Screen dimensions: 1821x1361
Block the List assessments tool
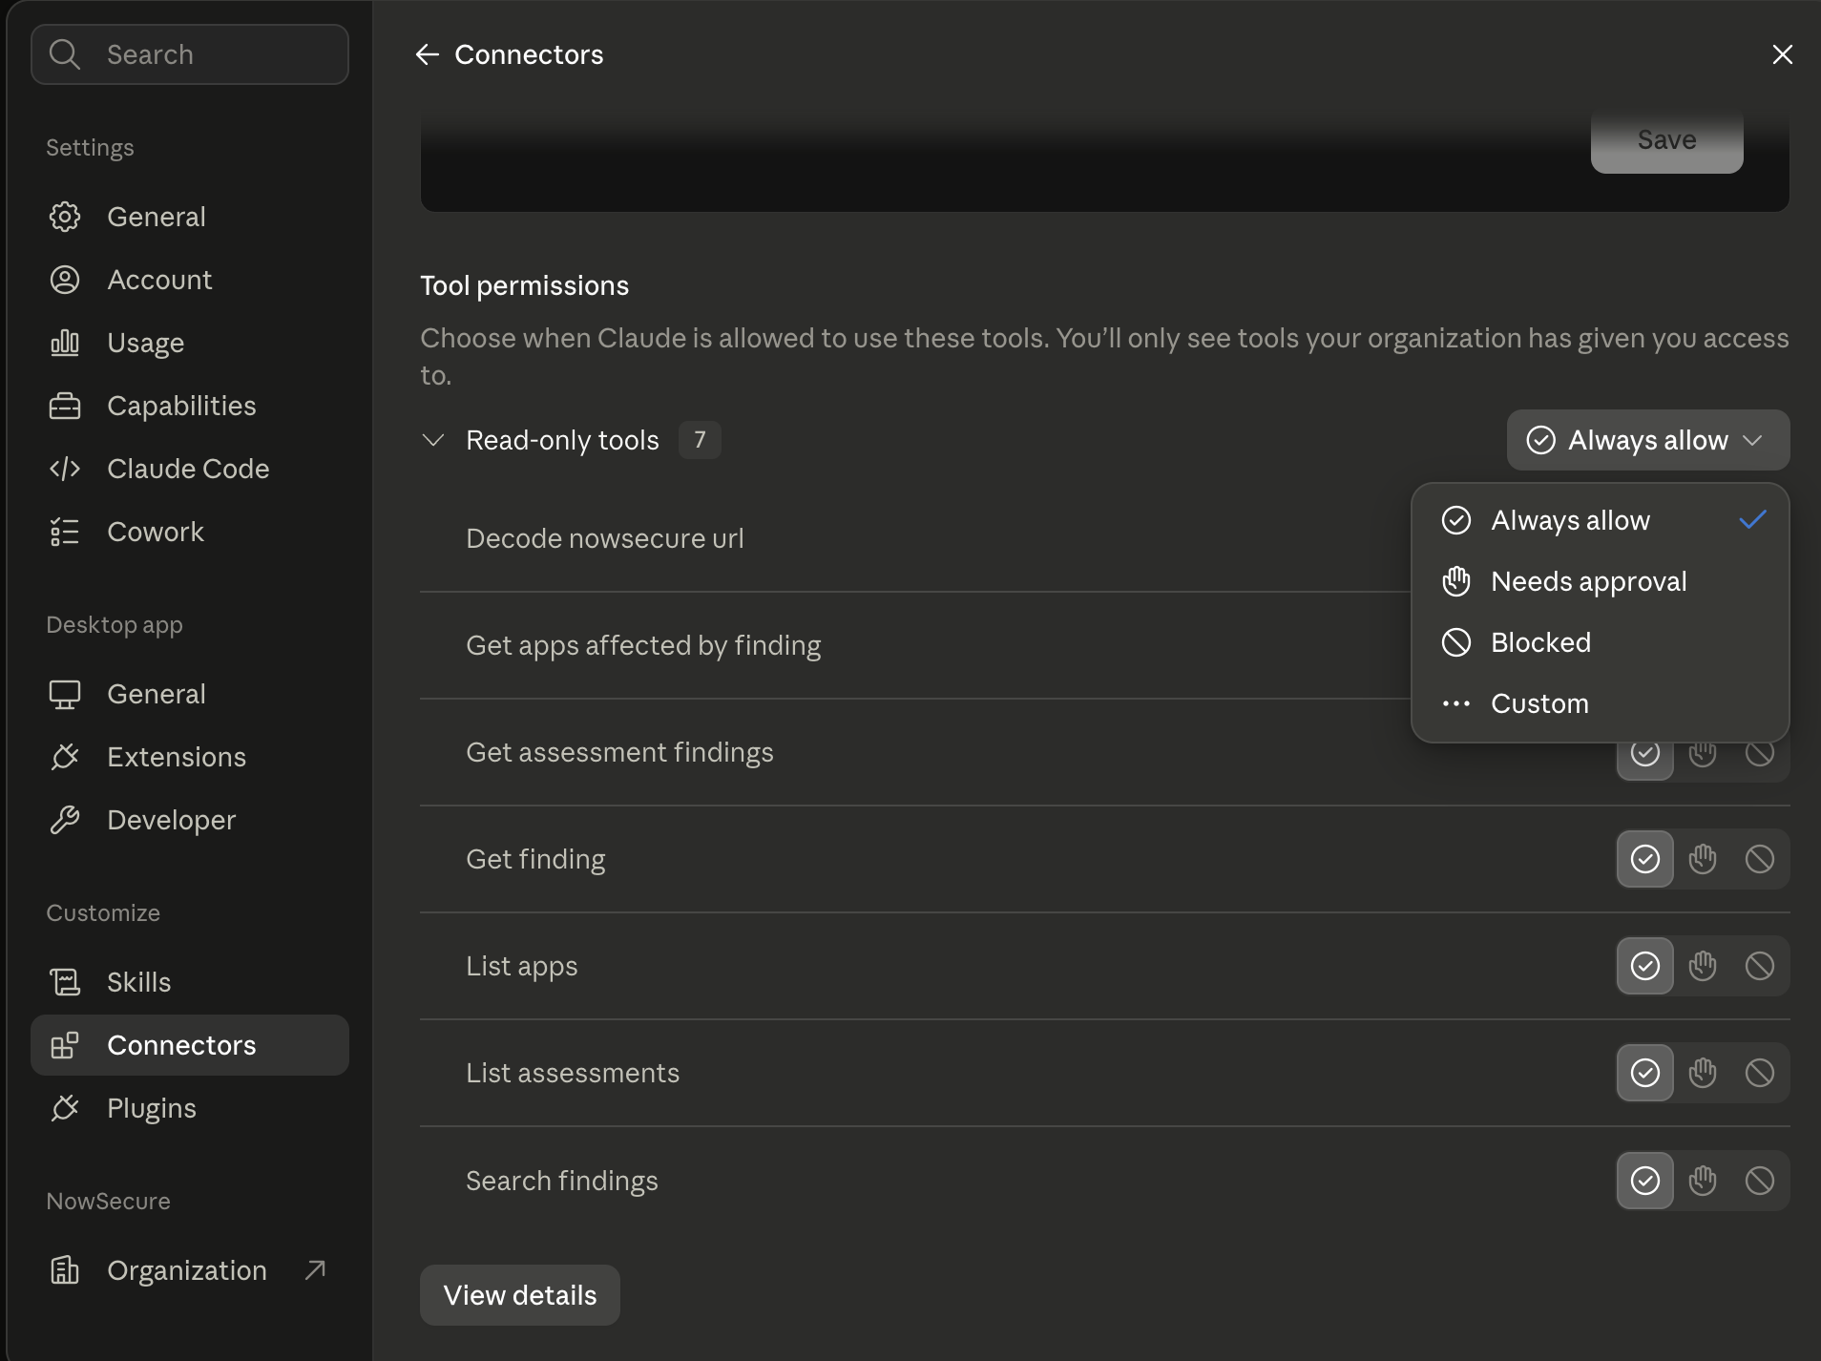point(1759,1073)
